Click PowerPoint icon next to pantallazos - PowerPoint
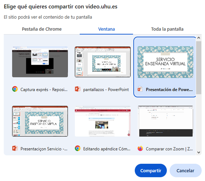205x181 pixels. tap(78, 89)
